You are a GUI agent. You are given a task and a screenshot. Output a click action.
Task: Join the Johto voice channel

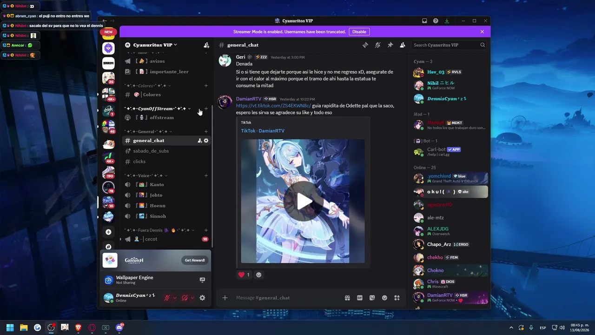(x=167, y=195)
